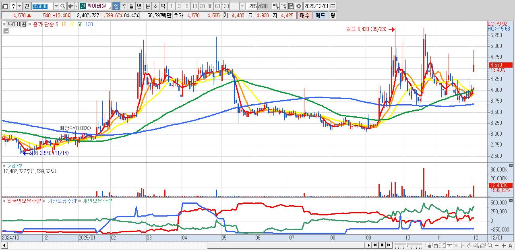This screenshot has height=250, width=515.
Task: Click the dotted chart area icon at bottom
Action: click(x=442, y=246)
